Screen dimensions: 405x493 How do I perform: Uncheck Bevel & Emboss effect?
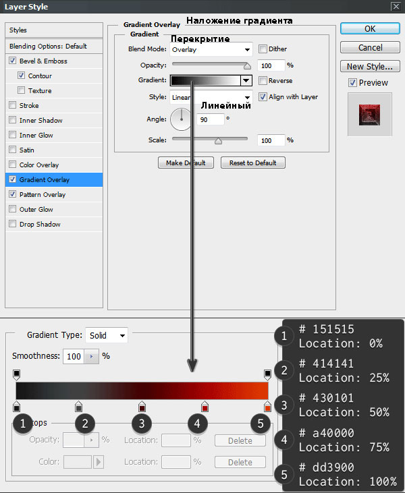pos(12,61)
